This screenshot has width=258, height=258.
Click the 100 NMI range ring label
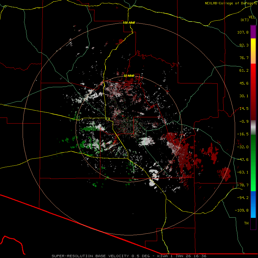pos(129,23)
